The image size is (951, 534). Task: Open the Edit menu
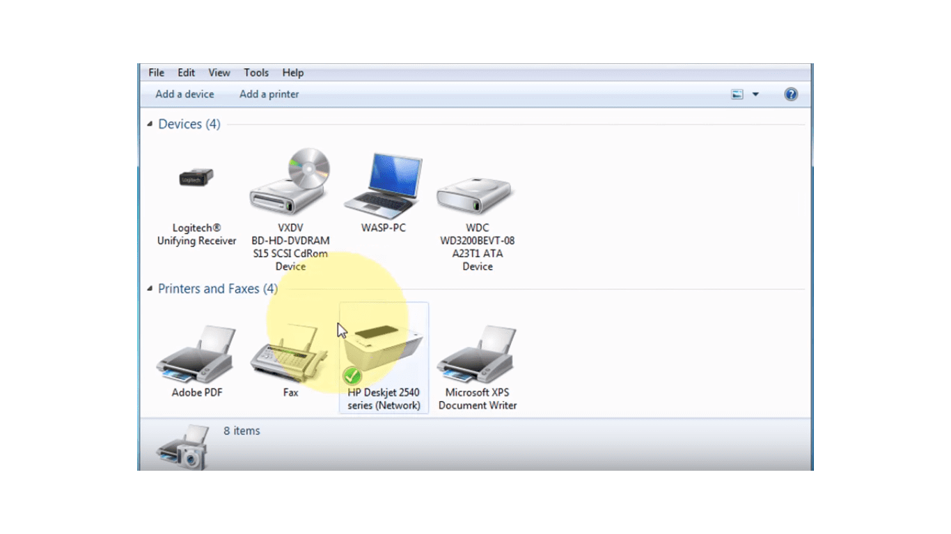pyautogui.click(x=186, y=72)
